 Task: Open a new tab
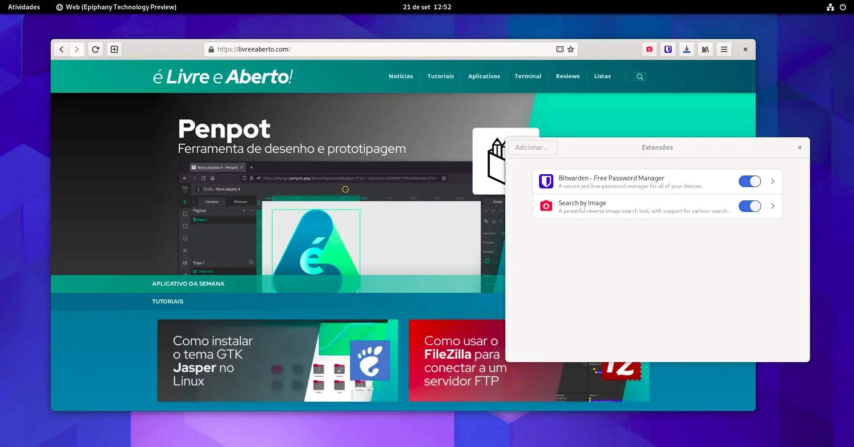point(114,49)
